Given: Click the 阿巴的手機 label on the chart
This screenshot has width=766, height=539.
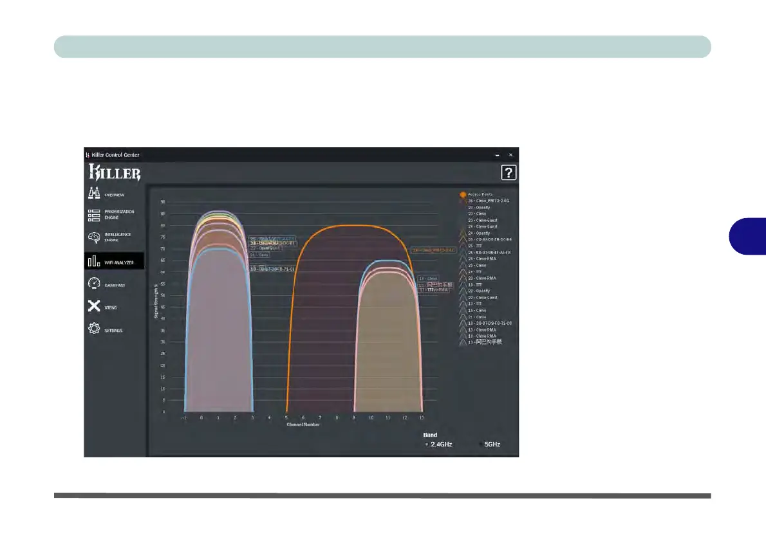Looking at the screenshot, I should coord(436,284).
